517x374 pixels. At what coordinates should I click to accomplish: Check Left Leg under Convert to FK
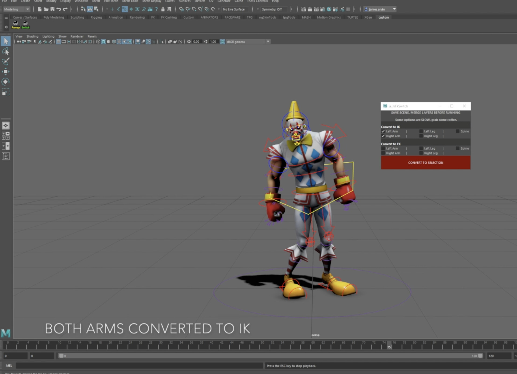tap(421, 148)
